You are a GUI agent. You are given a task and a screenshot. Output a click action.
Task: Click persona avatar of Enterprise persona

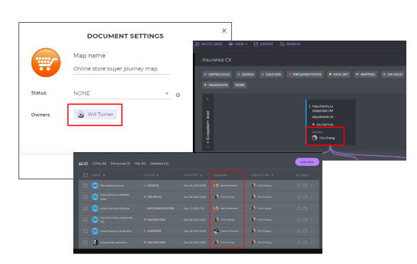pos(95,243)
